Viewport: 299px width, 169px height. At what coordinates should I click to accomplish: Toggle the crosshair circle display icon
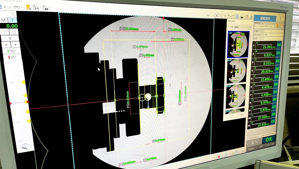(237, 17)
